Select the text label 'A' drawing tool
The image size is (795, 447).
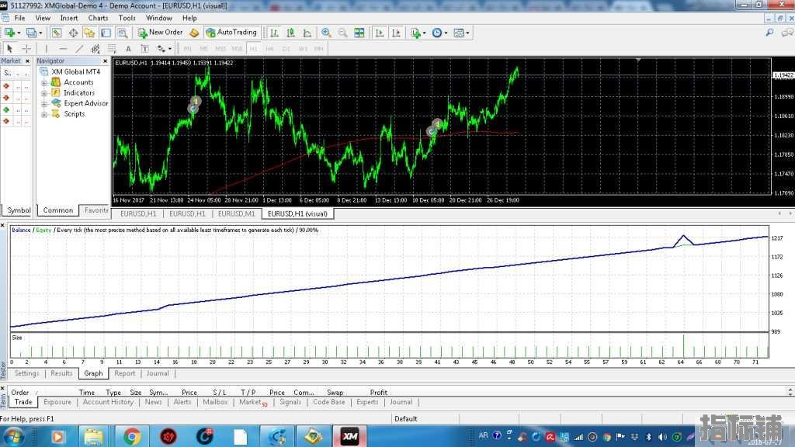tap(128, 48)
